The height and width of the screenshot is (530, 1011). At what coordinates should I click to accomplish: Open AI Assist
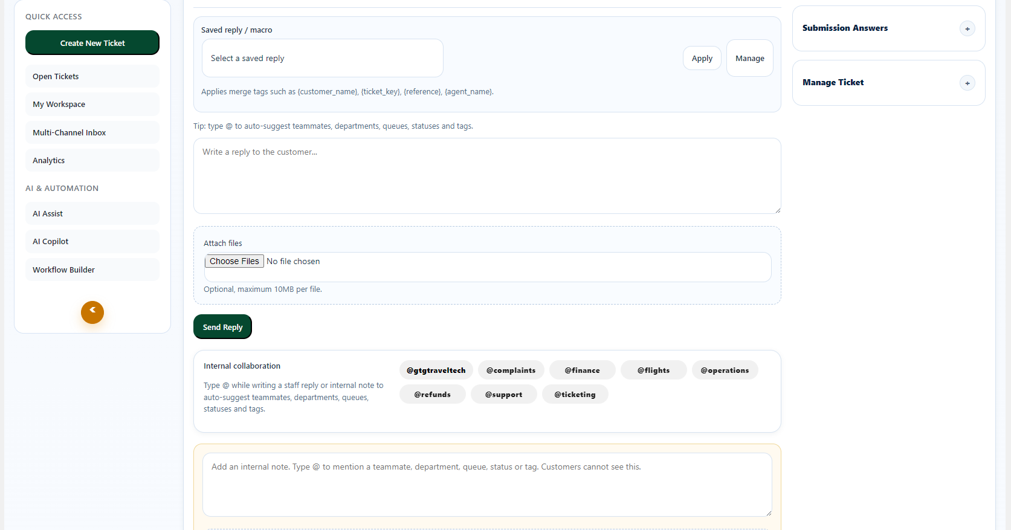click(x=92, y=213)
